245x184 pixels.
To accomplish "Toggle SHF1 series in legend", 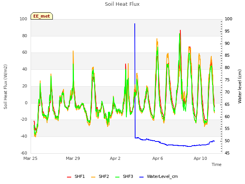I will click(x=76, y=176).
